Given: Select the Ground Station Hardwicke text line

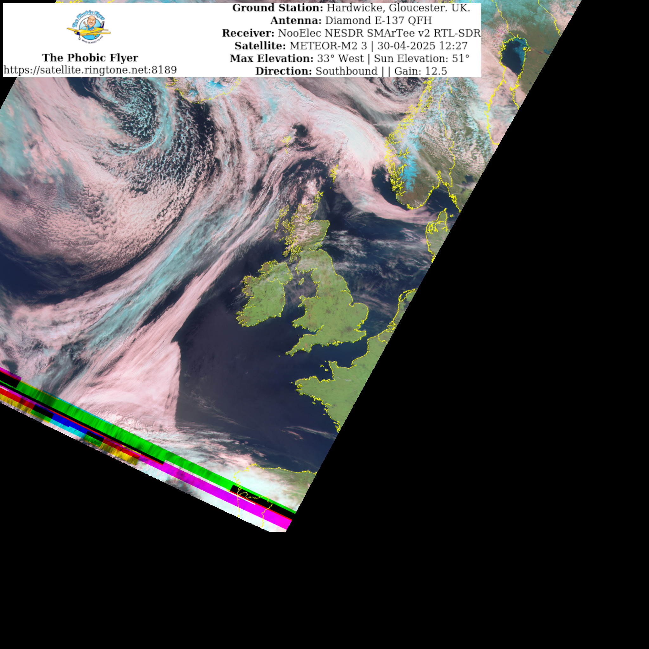Looking at the screenshot, I should click(x=351, y=8).
